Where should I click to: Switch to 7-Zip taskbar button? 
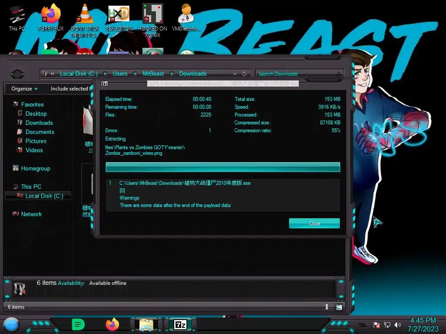click(x=180, y=324)
